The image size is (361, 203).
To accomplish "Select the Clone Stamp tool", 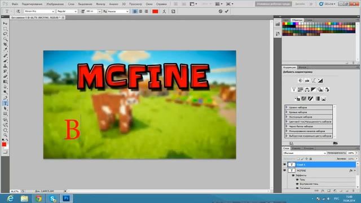I will click(5, 66).
